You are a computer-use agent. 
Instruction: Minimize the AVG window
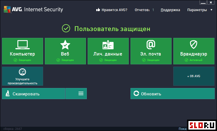pos(203,2)
